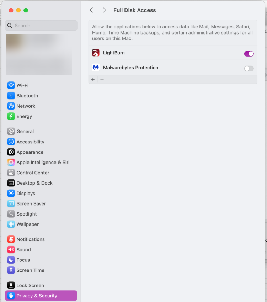The image size is (267, 302).
Task: Select the LightBurn row text
Action: click(114, 53)
